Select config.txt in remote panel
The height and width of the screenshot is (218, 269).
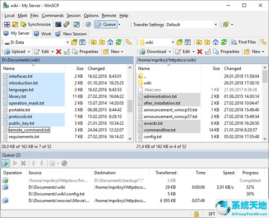[x=152, y=137]
